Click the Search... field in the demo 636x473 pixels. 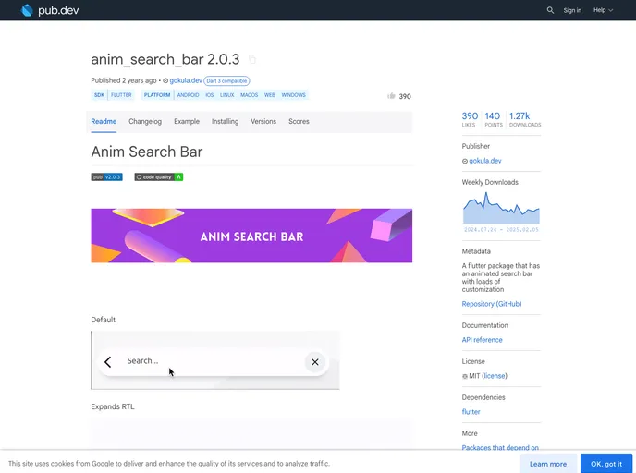142,360
